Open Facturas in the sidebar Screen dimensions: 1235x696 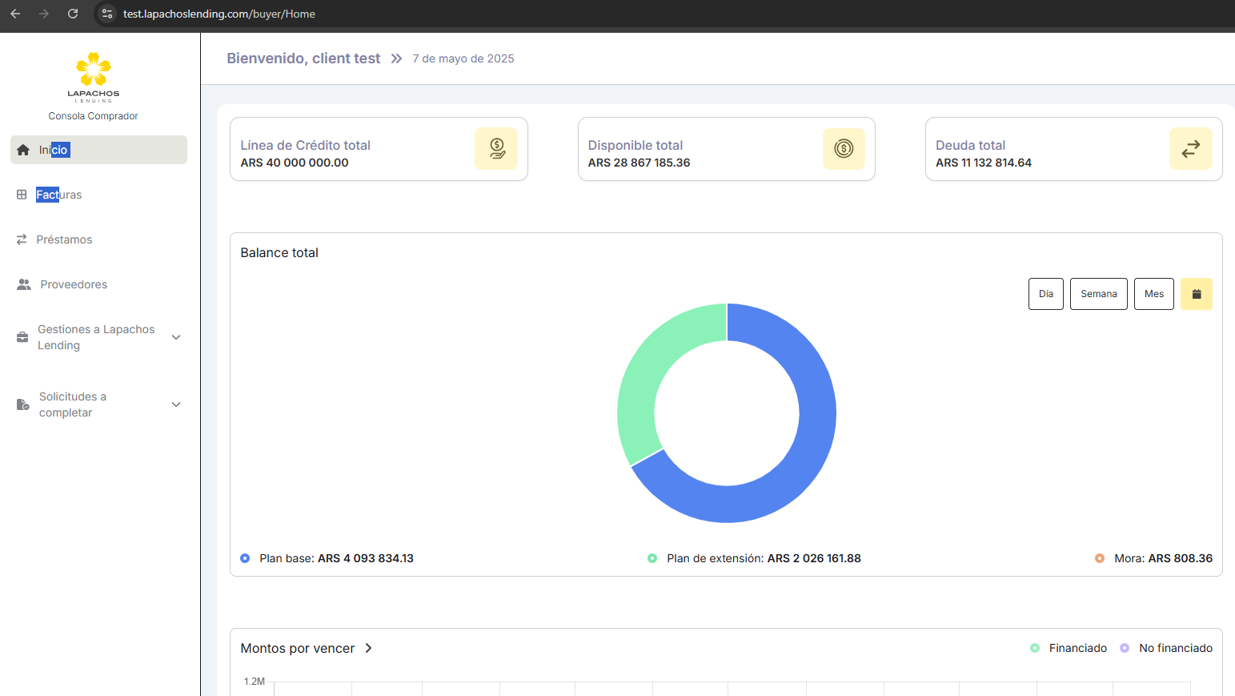(x=58, y=195)
